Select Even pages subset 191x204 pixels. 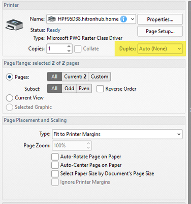coord(84,88)
